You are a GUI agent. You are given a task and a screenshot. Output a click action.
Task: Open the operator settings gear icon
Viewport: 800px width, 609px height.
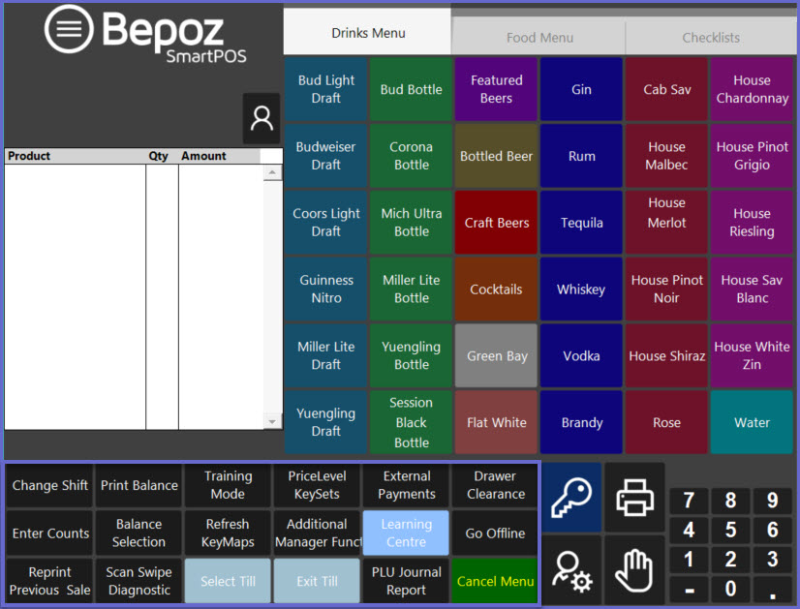[571, 570]
